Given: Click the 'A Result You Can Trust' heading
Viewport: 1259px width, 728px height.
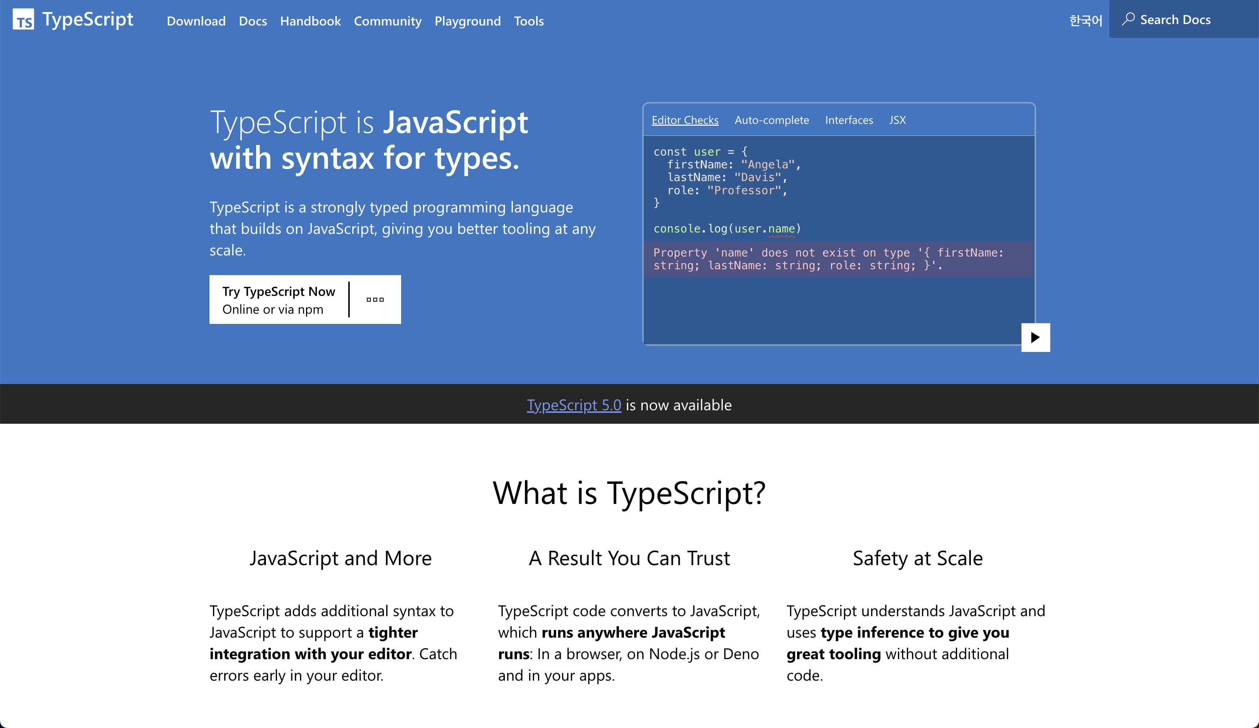Looking at the screenshot, I should click(629, 558).
